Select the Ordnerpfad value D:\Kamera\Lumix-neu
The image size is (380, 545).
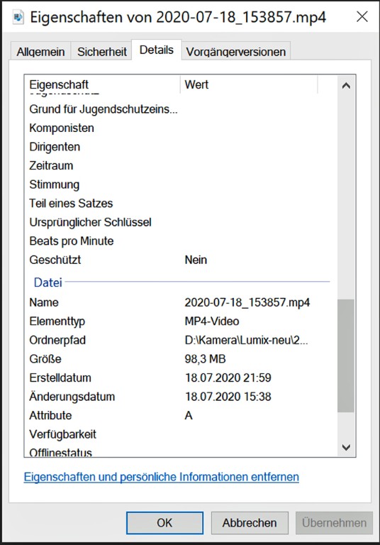(x=246, y=340)
